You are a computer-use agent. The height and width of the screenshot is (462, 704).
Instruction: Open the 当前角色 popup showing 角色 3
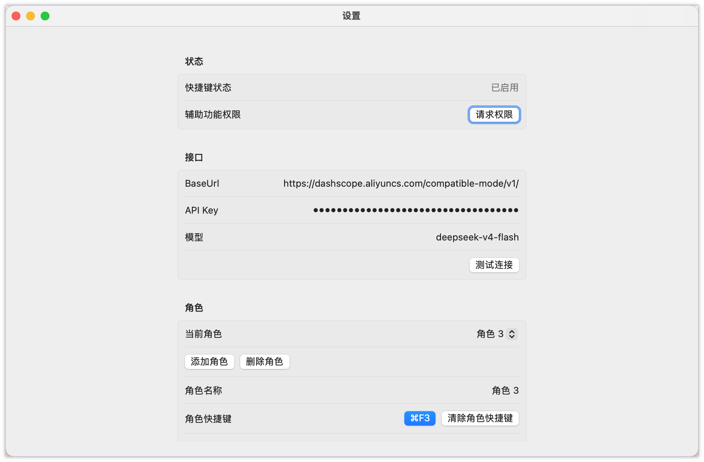(490, 334)
